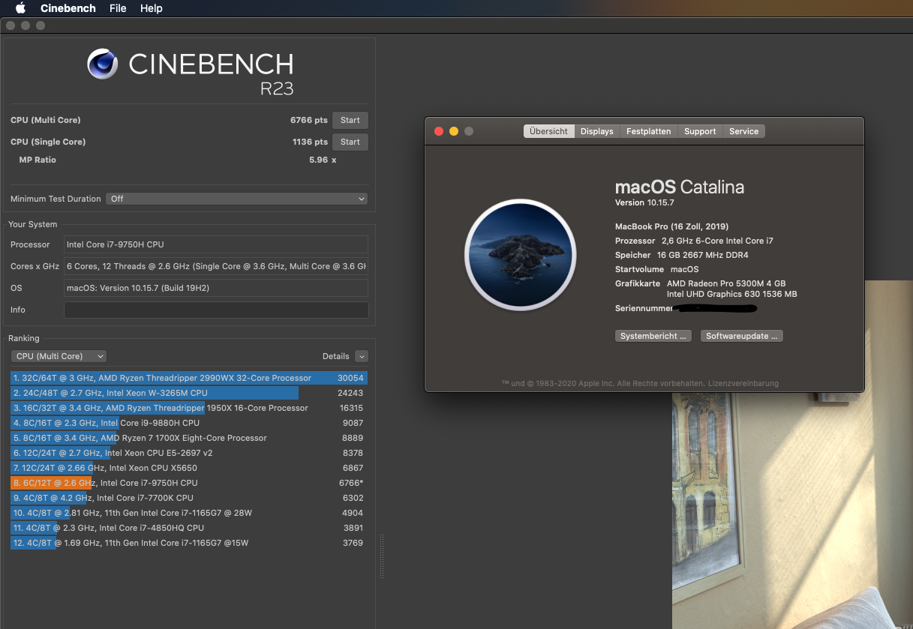This screenshot has height=629, width=913.
Task: Open the Cinebench application menu
Action: (x=68, y=8)
